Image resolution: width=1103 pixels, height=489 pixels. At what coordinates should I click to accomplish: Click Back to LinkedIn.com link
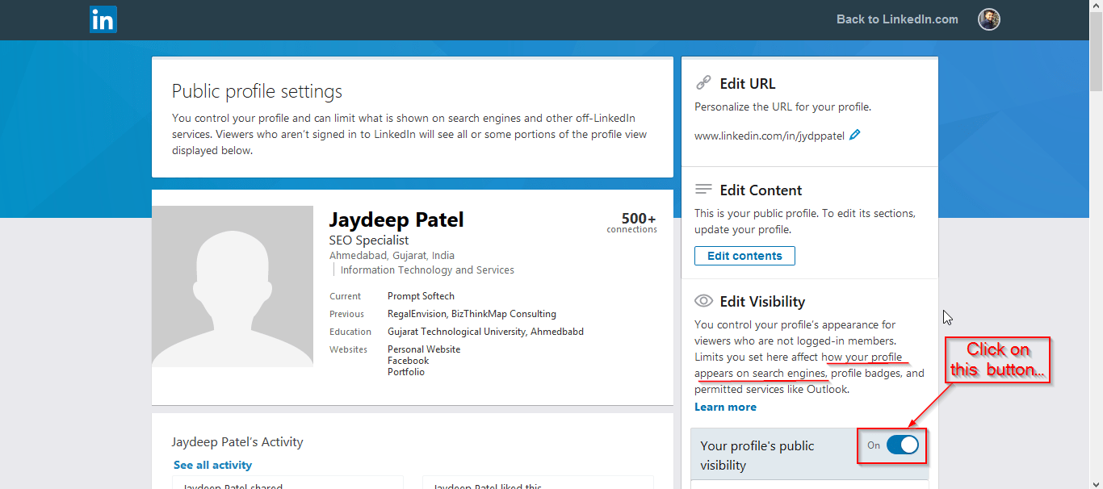pos(897,19)
